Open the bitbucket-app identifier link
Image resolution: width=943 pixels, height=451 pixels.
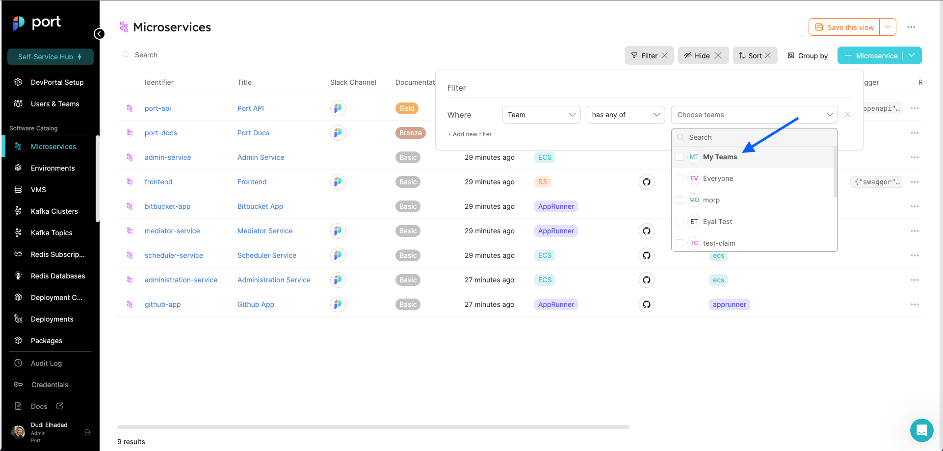coord(167,206)
